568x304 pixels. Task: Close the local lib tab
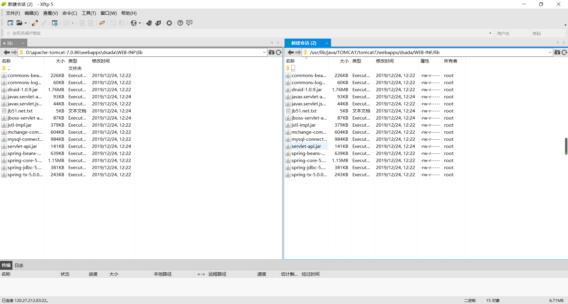(x=23, y=43)
